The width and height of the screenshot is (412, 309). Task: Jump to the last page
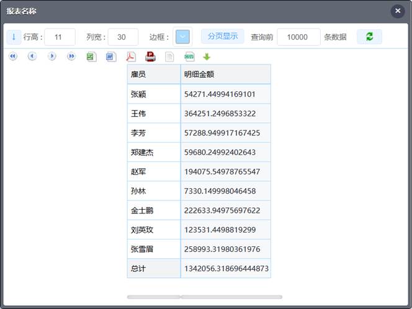[71, 56]
